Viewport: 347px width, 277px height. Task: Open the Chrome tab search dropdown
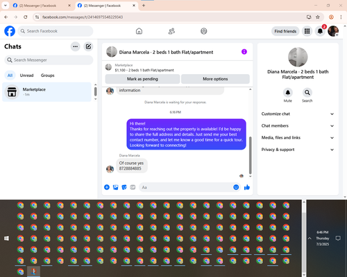coord(6,6)
